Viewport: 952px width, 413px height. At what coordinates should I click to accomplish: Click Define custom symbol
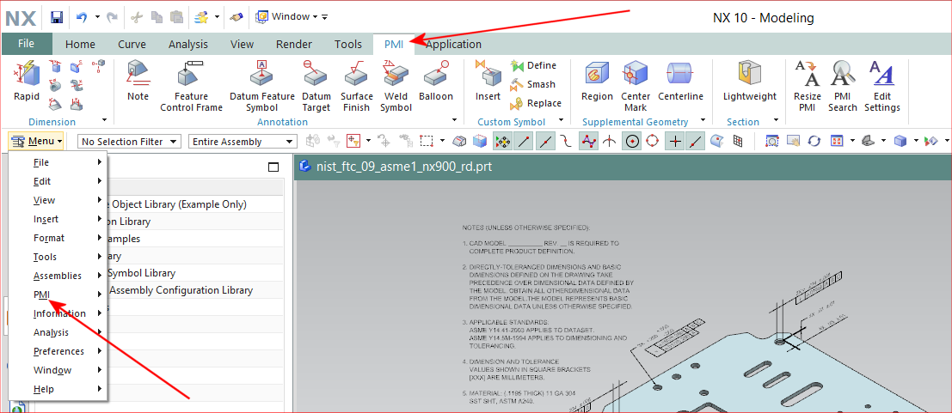pyautogui.click(x=534, y=65)
